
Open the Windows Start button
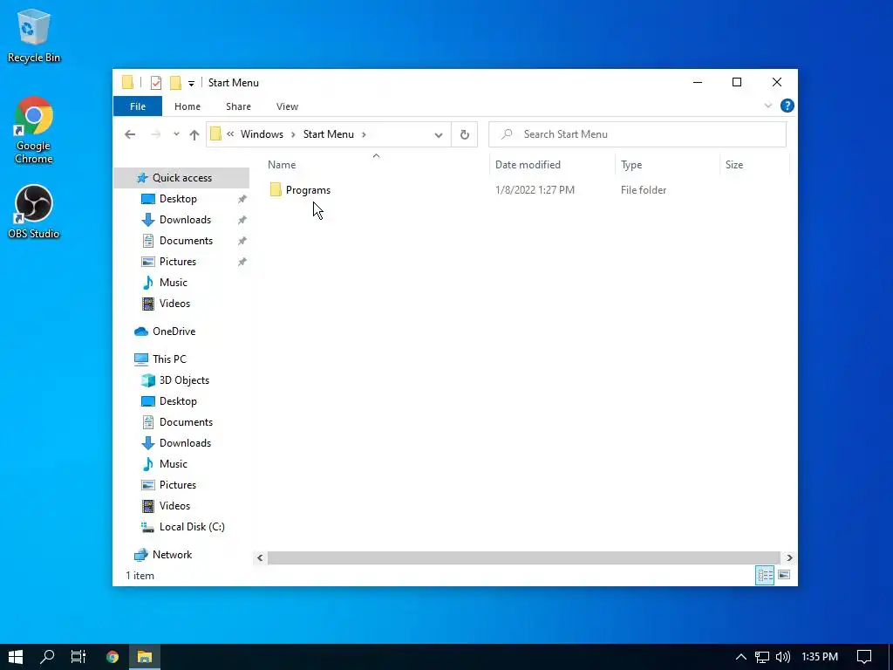click(x=16, y=657)
